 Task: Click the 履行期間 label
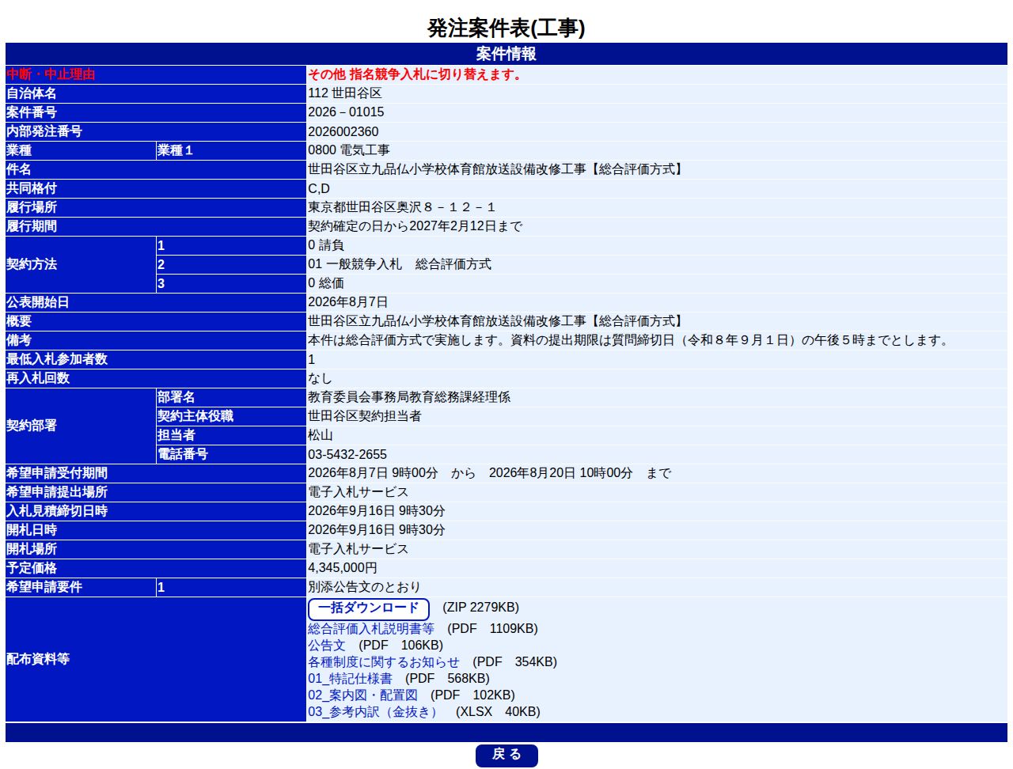click(x=32, y=226)
